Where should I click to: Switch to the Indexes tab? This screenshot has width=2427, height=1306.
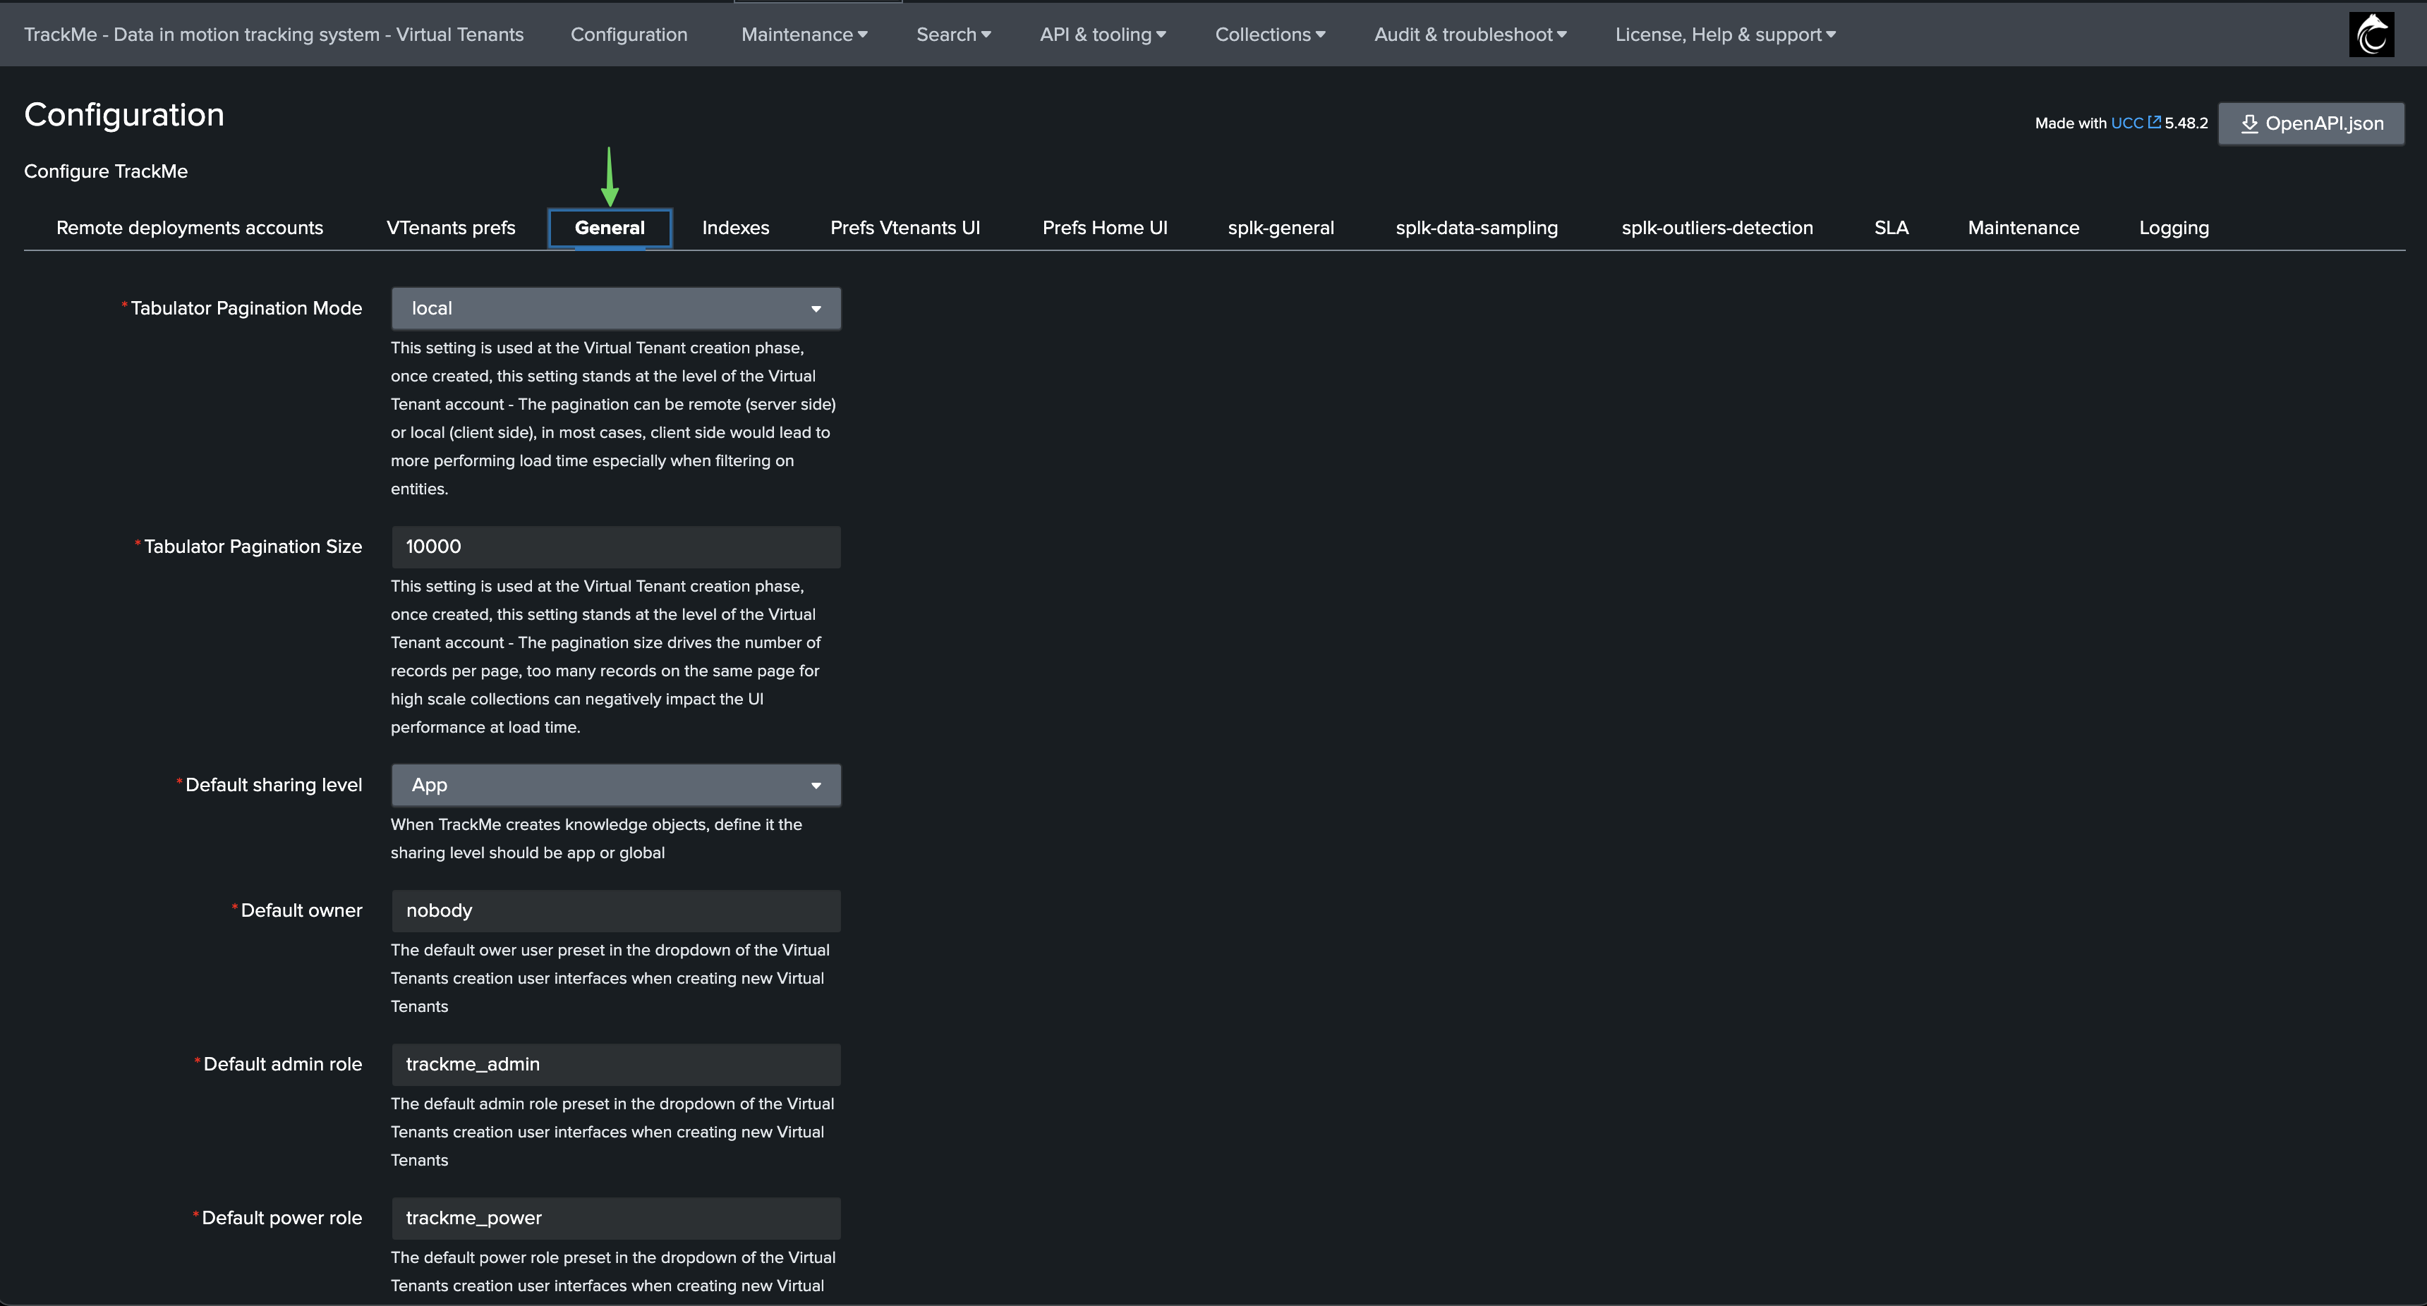click(735, 228)
